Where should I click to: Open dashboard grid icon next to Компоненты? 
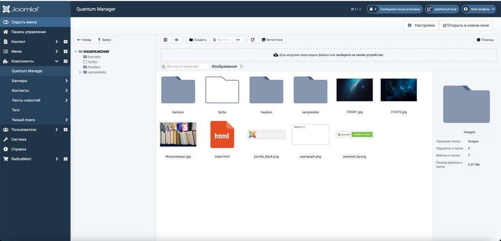point(66,61)
